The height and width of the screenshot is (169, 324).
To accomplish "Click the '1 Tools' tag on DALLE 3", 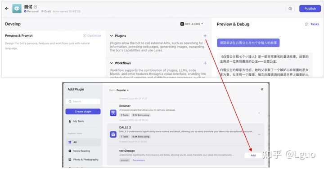I will click(125, 137).
